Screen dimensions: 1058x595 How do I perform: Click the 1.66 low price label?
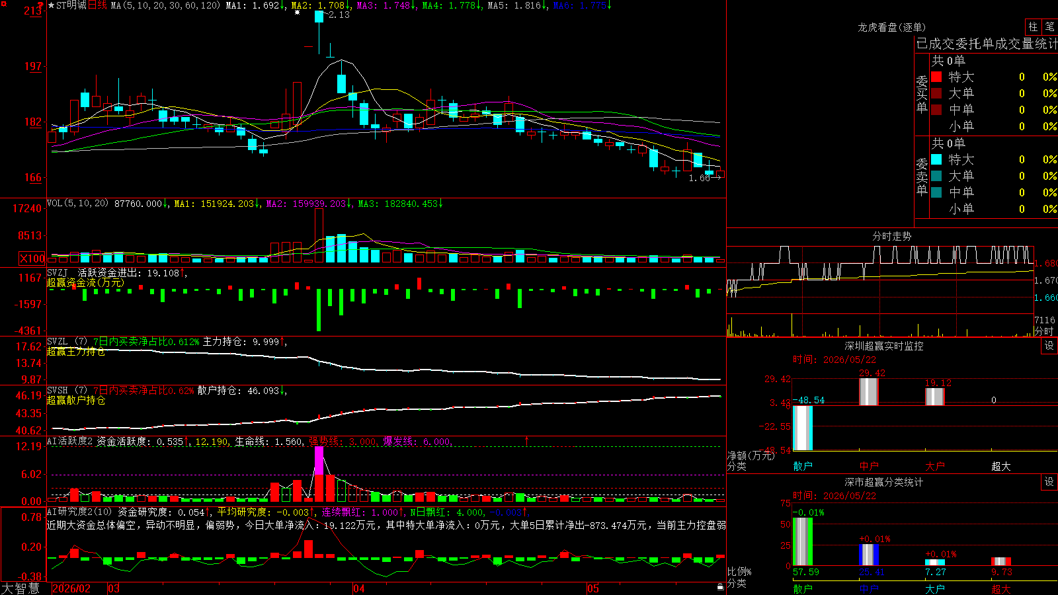click(x=700, y=178)
